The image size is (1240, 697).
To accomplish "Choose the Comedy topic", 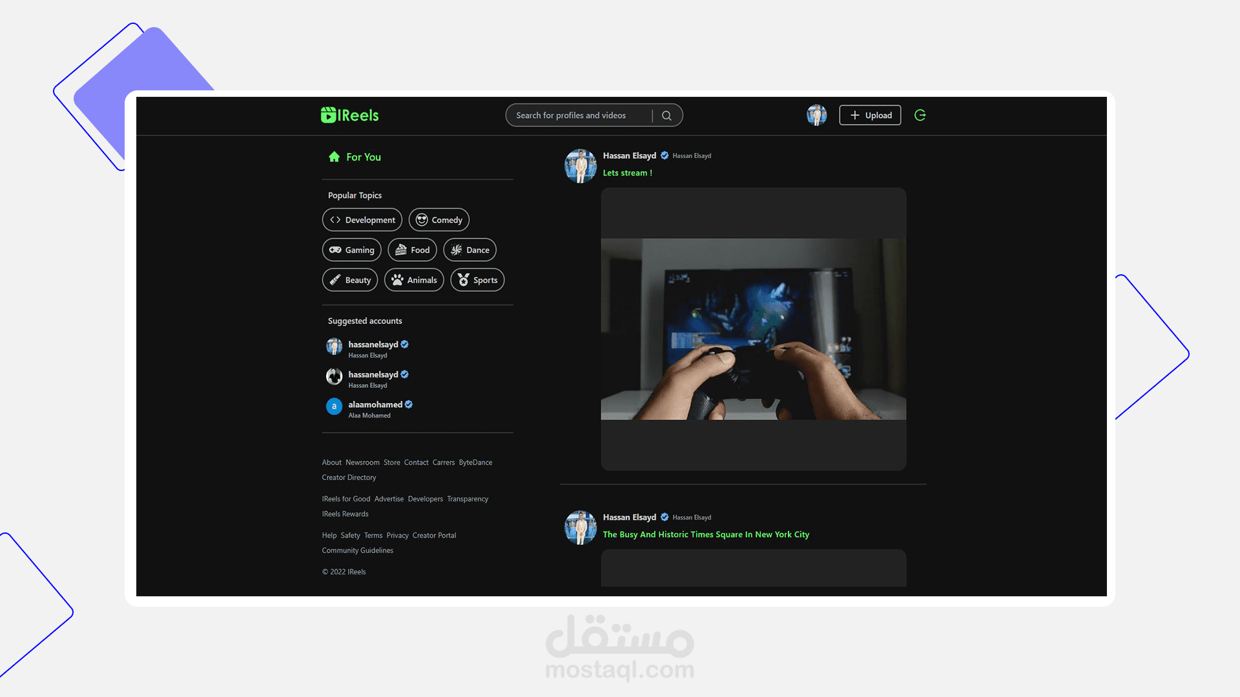I will click(x=439, y=220).
